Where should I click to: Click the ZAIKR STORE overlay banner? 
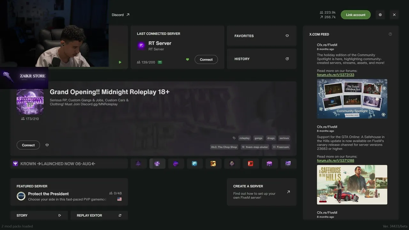point(24,78)
